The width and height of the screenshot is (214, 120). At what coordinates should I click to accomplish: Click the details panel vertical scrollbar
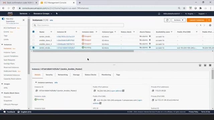click(213, 75)
